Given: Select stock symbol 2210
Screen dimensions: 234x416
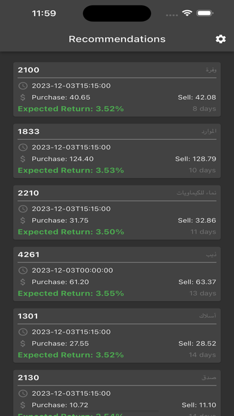Looking at the screenshot, I should click(29, 193).
